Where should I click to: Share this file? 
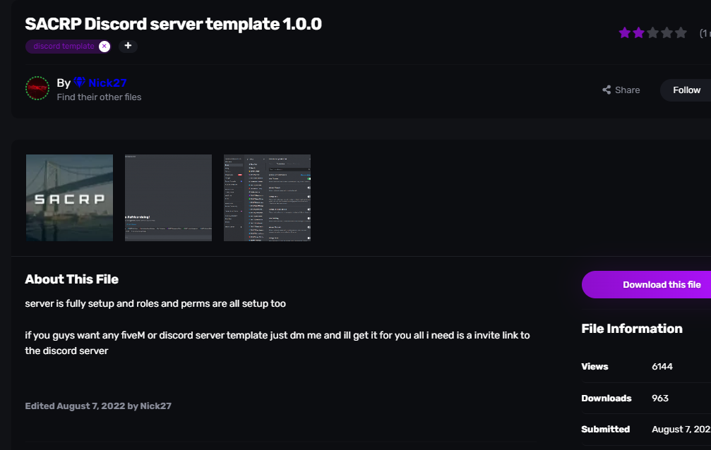[621, 90]
